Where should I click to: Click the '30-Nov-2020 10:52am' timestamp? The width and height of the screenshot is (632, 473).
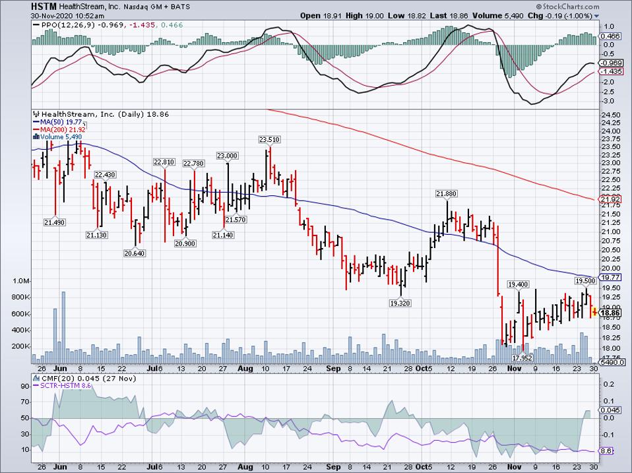tap(68, 16)
